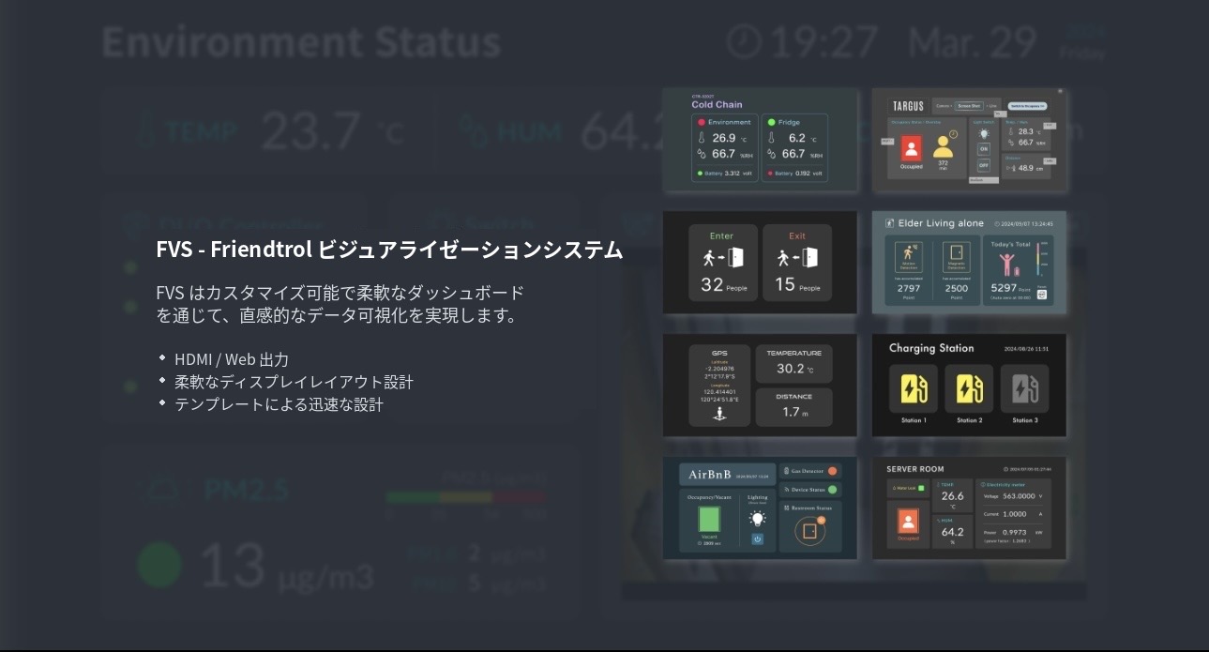This screenshot has height=652, width=1209.
Task: Click the Reset icon in Today's Total
Action: 1042,295
